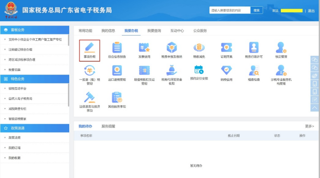Click the tax bureau emblem logo
Image resolution: width=320 pixels, height=178 pixels.
coord(11,10)
